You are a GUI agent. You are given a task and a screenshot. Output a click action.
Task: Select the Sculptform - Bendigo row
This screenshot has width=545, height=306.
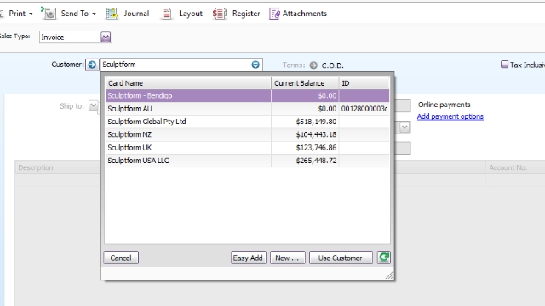pyautogui.click(x=247, y=96)
